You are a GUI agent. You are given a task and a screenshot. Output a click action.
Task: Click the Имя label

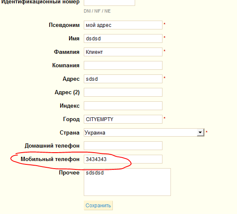74,39
